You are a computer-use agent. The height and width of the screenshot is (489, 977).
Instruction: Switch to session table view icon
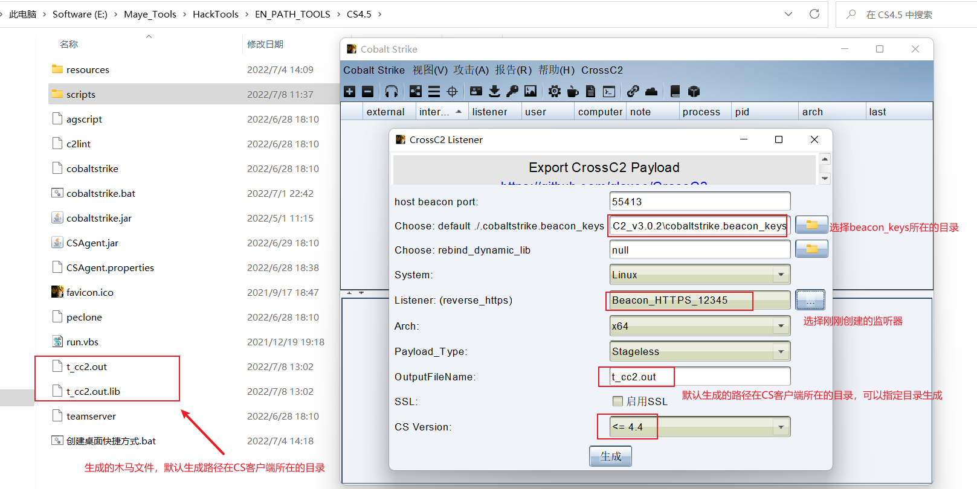pos(434,91)
